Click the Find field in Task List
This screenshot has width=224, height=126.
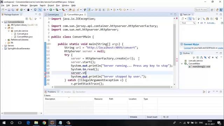(x=188, y=23)
